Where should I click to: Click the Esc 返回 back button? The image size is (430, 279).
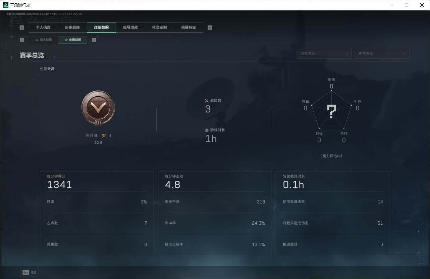pos(30,272)
